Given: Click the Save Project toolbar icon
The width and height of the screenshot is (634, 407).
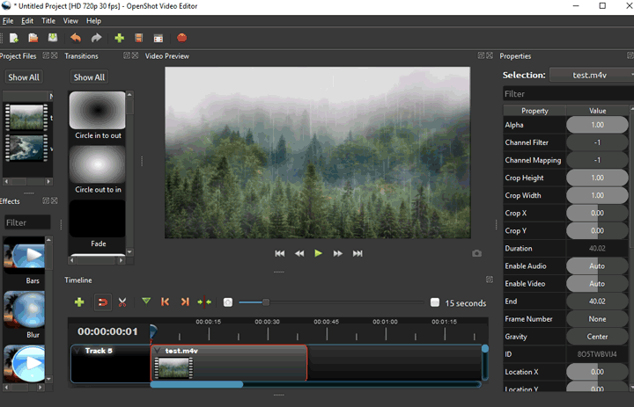Looking at the screenshot, I should point(53,38).
